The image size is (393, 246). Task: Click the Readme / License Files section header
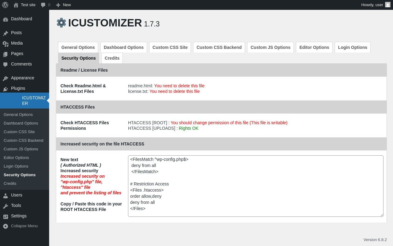pos(221,70)
